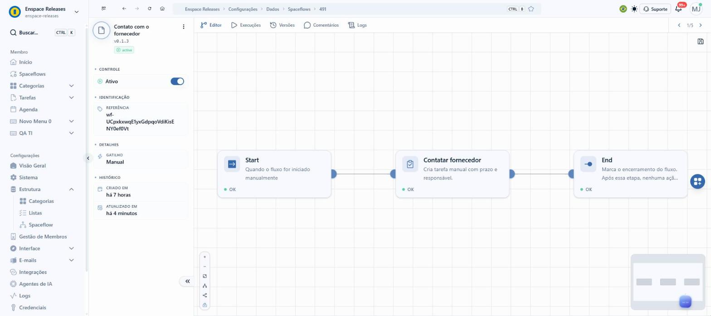Collapse the Estrutura section chevron
The image size is (711, 316).
pos(71,189)
